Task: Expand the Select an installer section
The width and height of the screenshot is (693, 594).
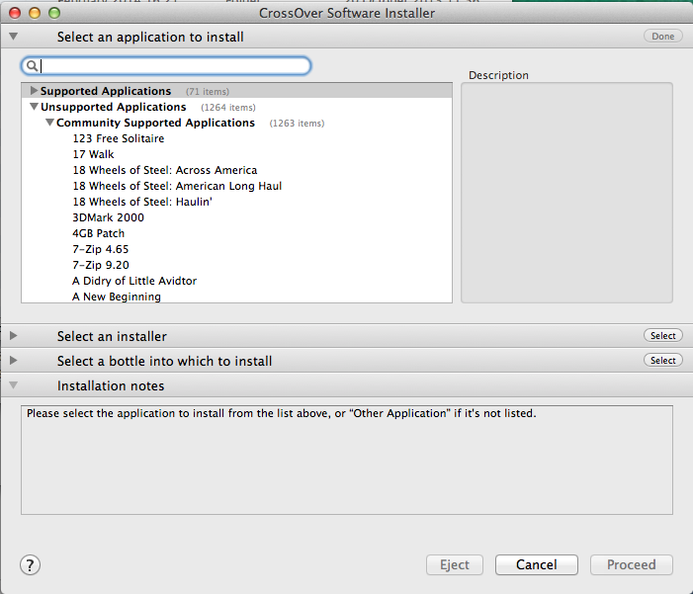Action: point(13,336)
